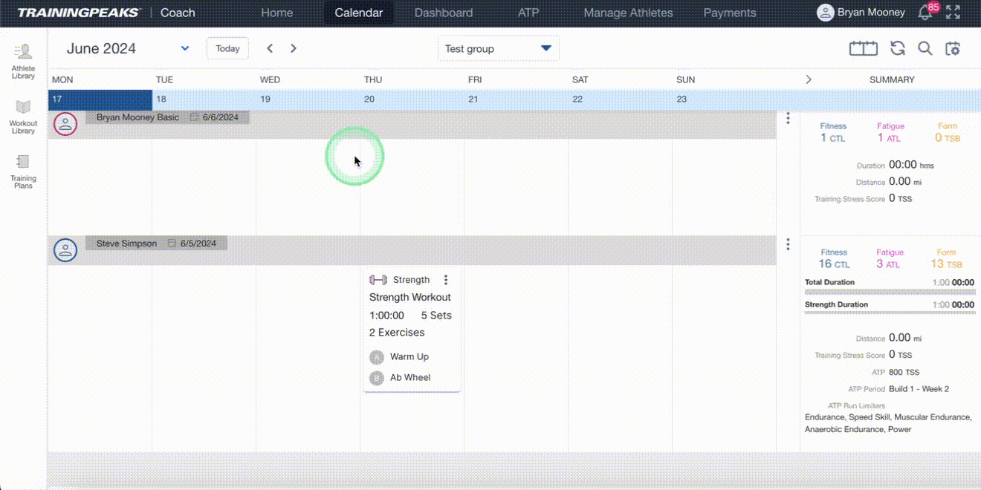This screenshot has height=490, width=981.
Task: Enter fullscreen with the expand icon
Action: tap(954, 12)
